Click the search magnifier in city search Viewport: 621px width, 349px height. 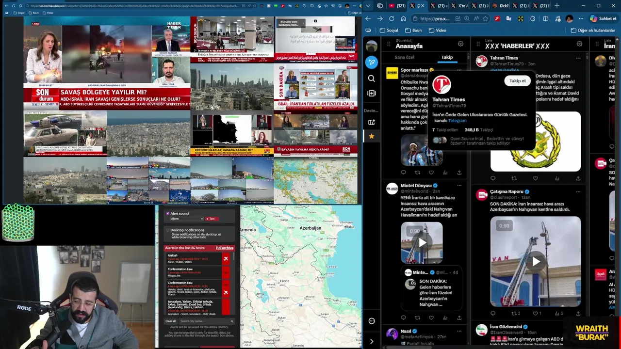coord(232,321)
